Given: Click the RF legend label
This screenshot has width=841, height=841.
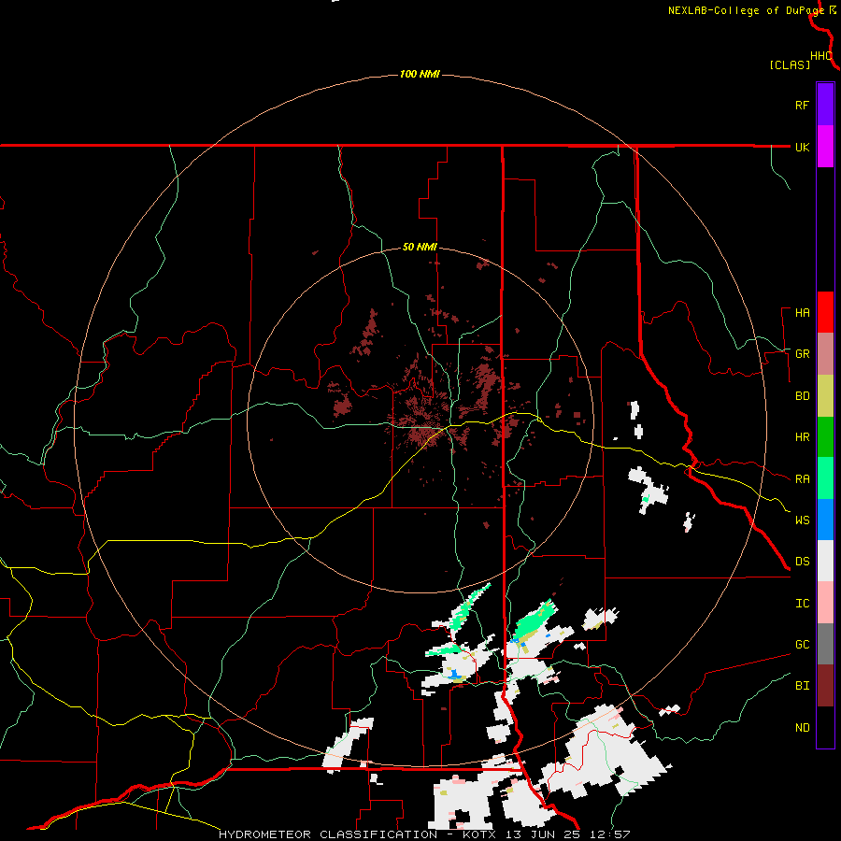Looking at the screenshot, I should pyautogui.click(x=802, y=105).
